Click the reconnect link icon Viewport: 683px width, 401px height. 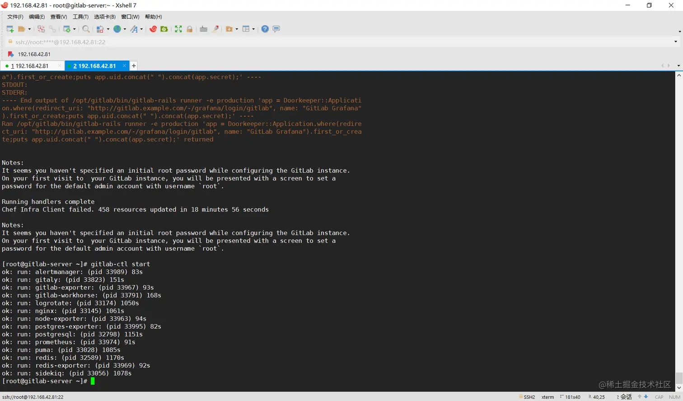point(52,29)
